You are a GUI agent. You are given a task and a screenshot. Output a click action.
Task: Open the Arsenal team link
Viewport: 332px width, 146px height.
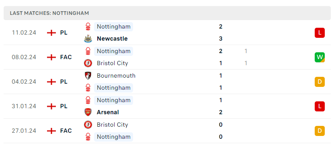[x=108, y=112]
